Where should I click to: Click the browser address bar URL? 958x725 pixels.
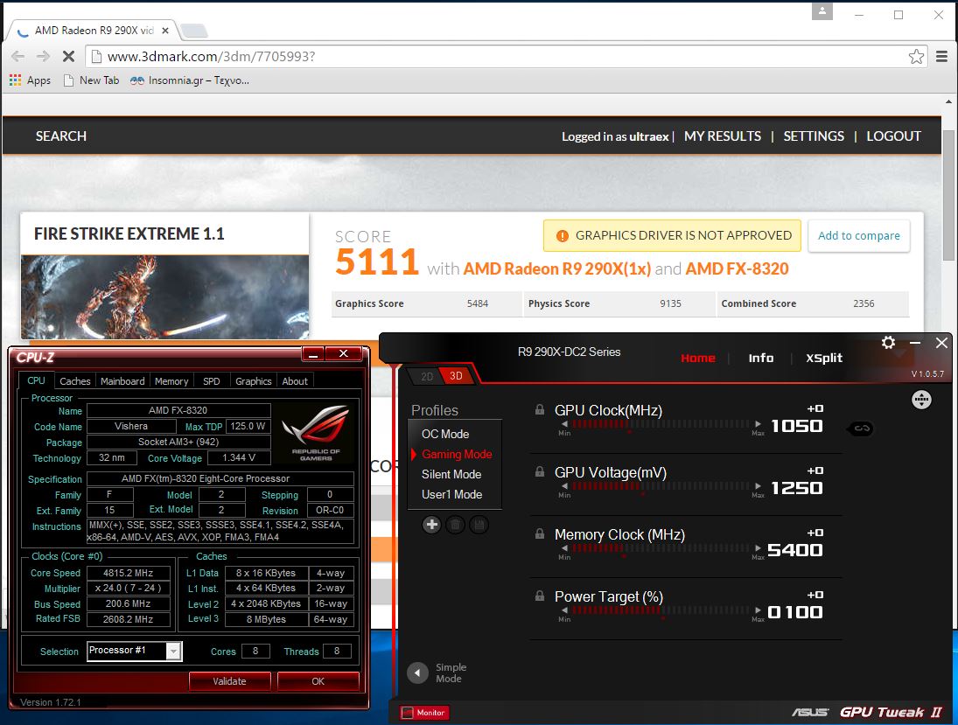pyautogui.click(x=212, y=57)
